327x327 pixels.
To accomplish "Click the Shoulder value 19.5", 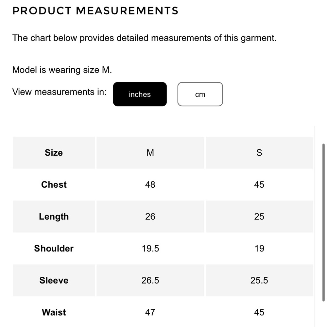I will tap(150, 249).
